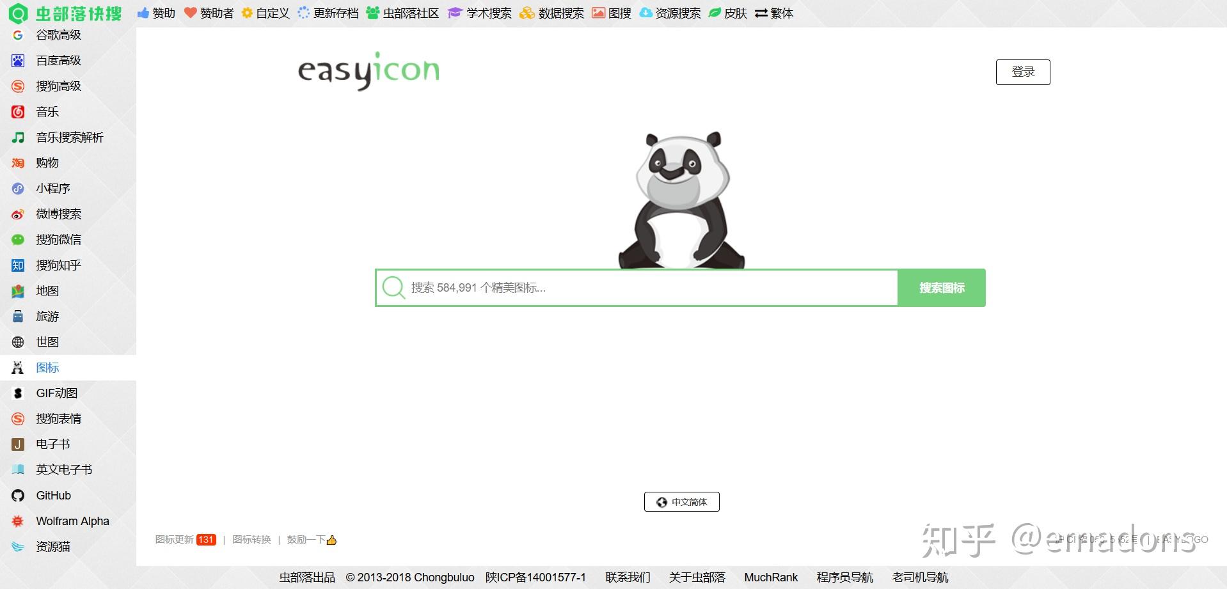Click 更新存档 in the top bar
The image size is (1227, 589).
pos(328,13)
